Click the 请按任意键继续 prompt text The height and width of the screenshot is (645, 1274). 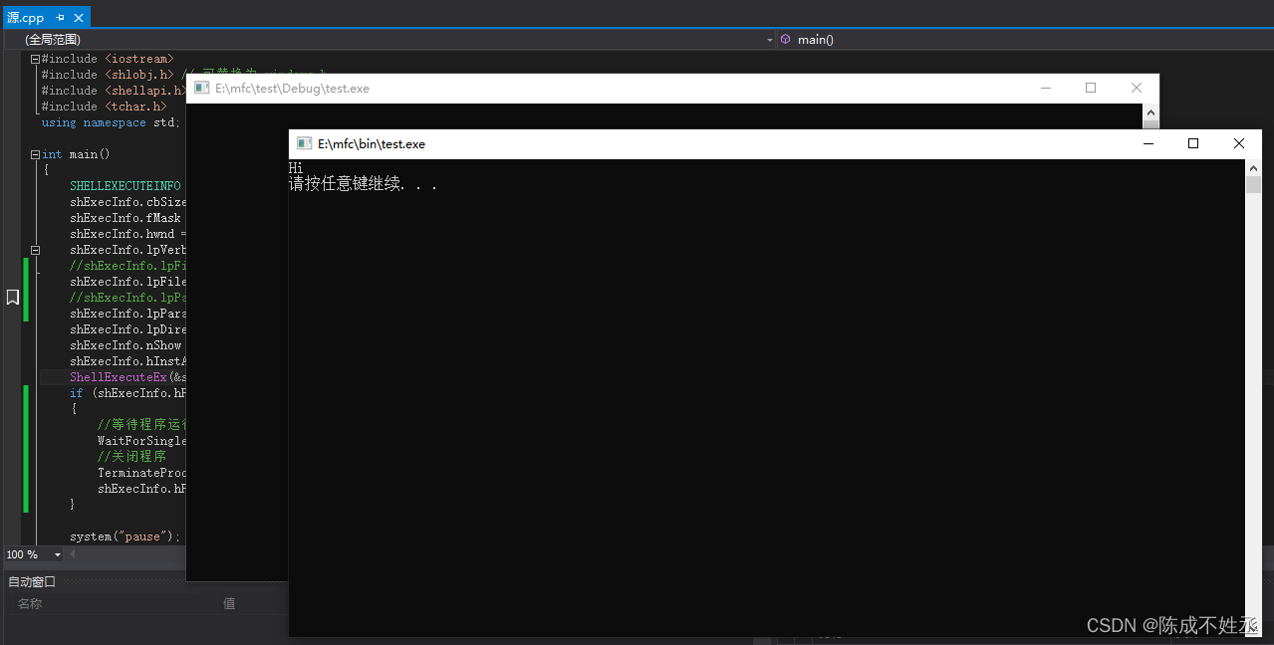coord(364,184)
